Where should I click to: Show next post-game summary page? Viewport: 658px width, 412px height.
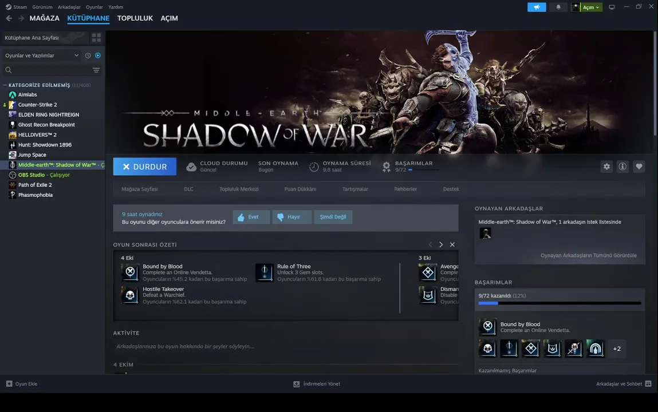(x=440, y=244)
